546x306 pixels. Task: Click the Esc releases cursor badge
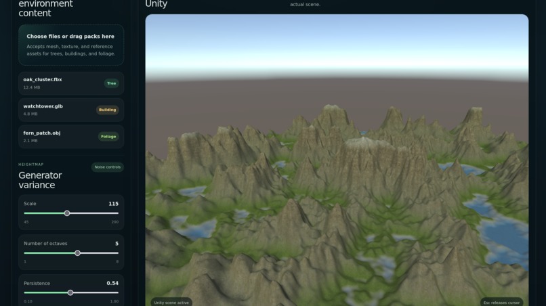coord(501,303)
